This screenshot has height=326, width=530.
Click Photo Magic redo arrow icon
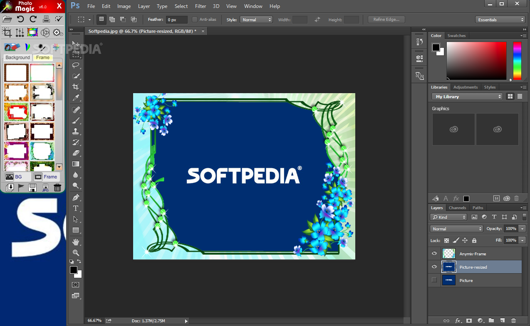click(33, 19)
